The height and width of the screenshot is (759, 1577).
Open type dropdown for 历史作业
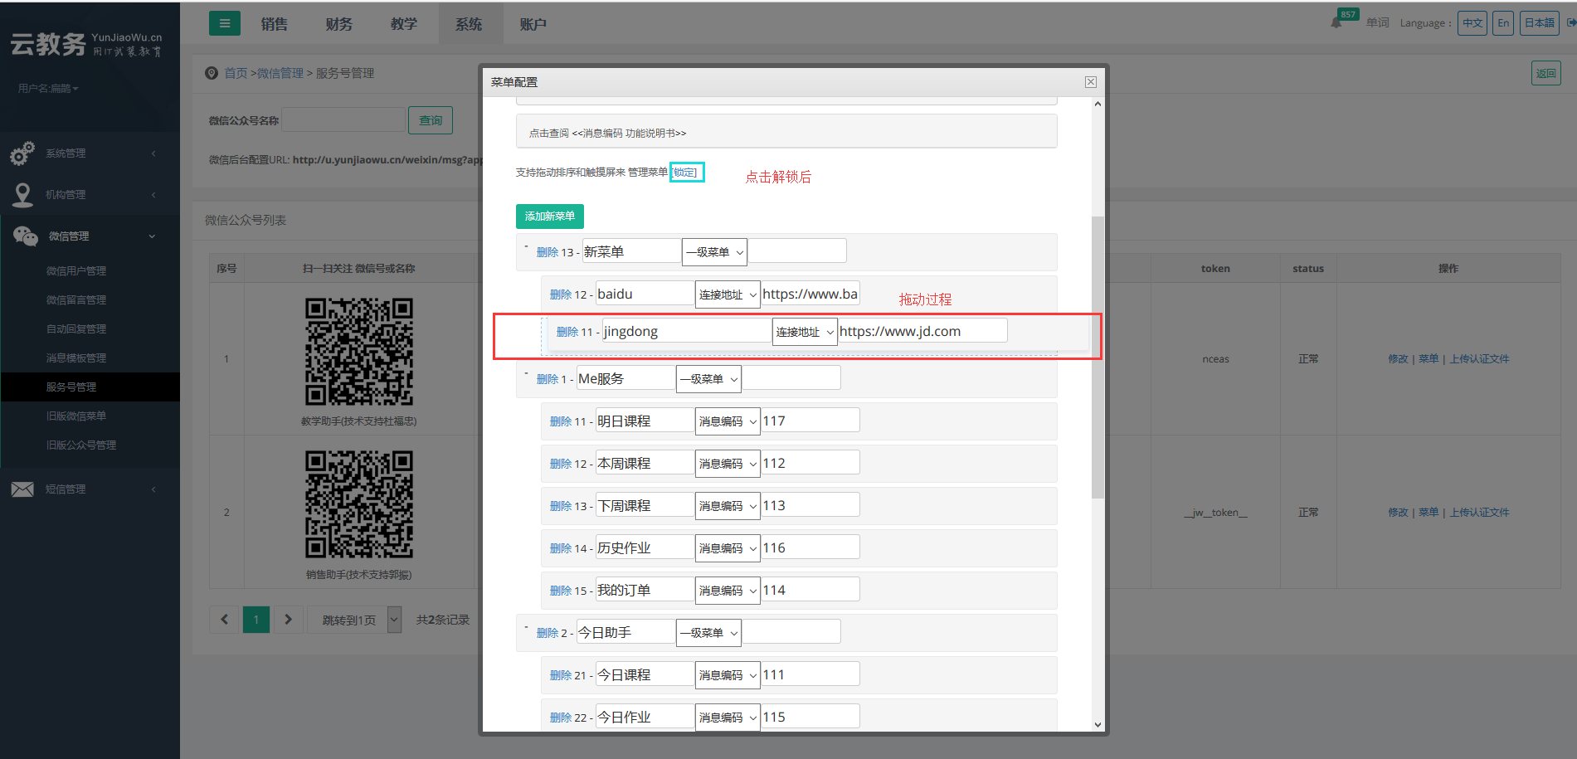point(728,548)
